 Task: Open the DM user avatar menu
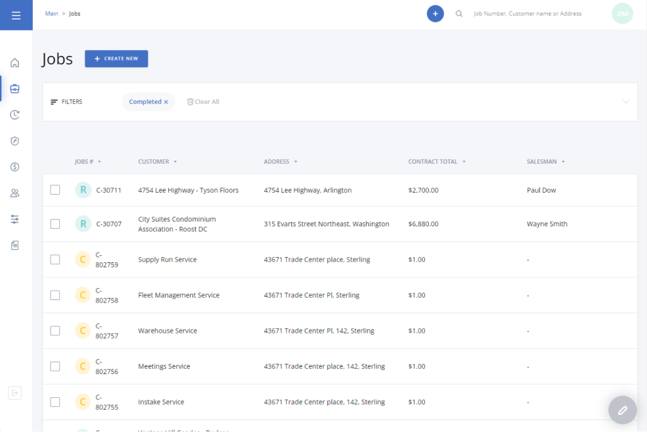coord(622,14)
